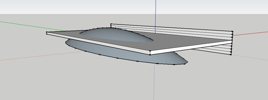
Task: Click the top-left endpoint of the back wall
Action: coord(111,24)
